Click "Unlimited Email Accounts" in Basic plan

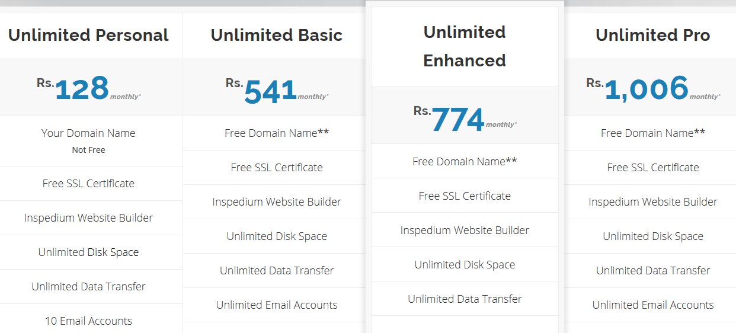[277, 305]
